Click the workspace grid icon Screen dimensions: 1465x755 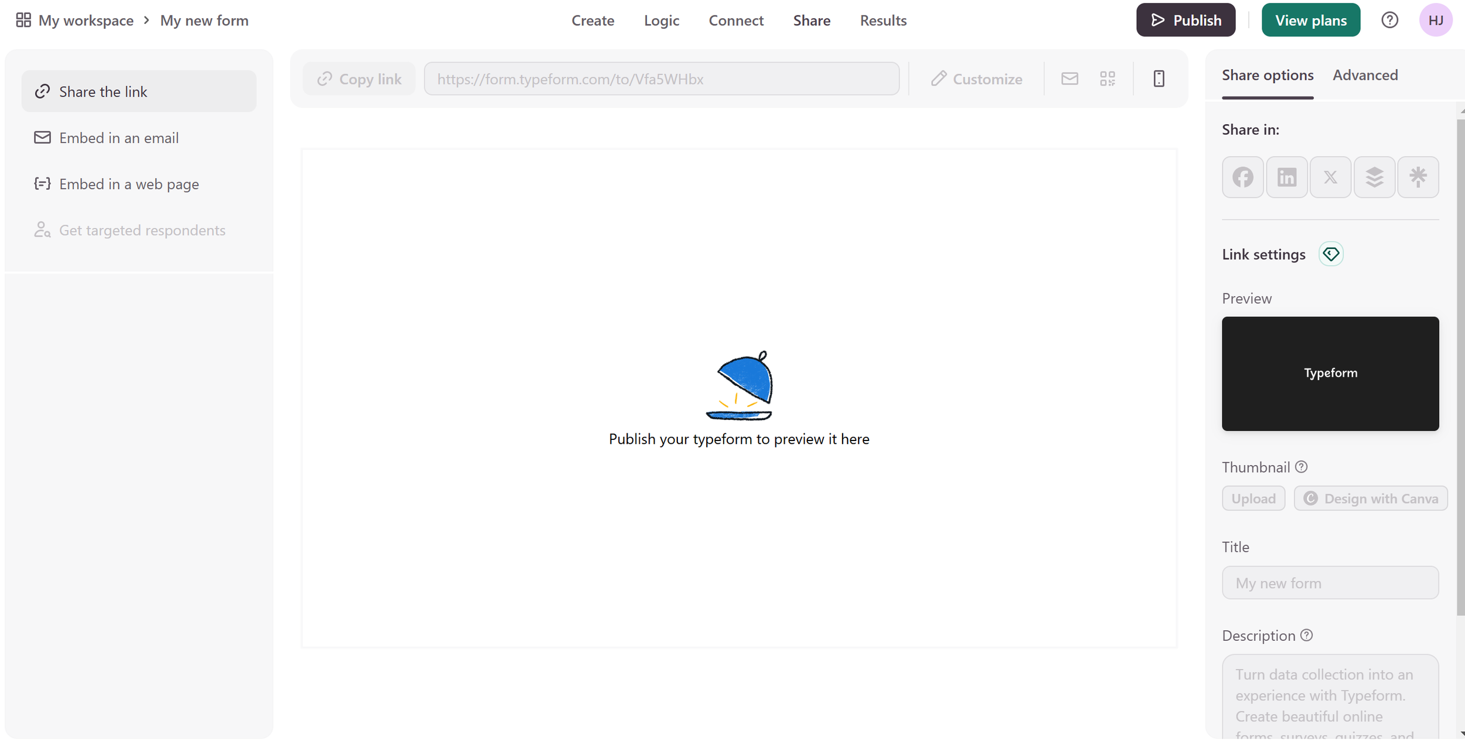(23, 21)
